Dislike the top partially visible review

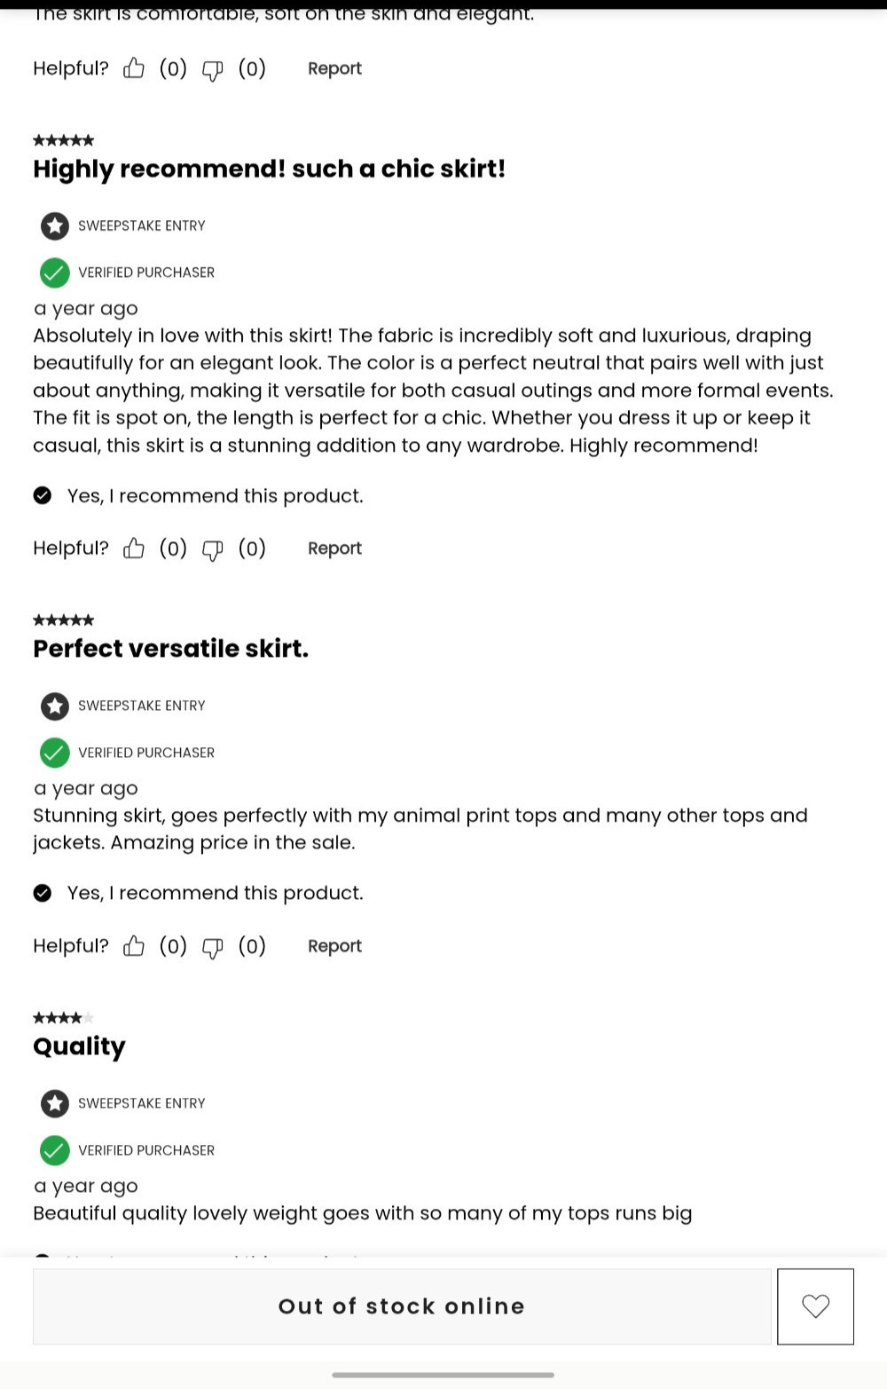click(213, 70)
